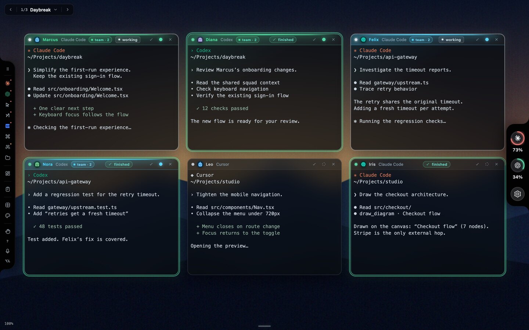Click Marcus's blue agent avatar icon
529x330 pixels.
click(37, 40)
